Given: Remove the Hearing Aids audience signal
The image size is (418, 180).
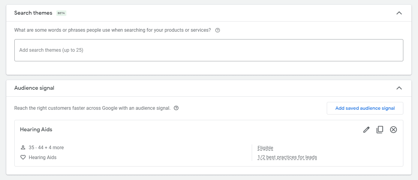Looking at the screenshot, I should pyautogui.click(x=393, y=130).
